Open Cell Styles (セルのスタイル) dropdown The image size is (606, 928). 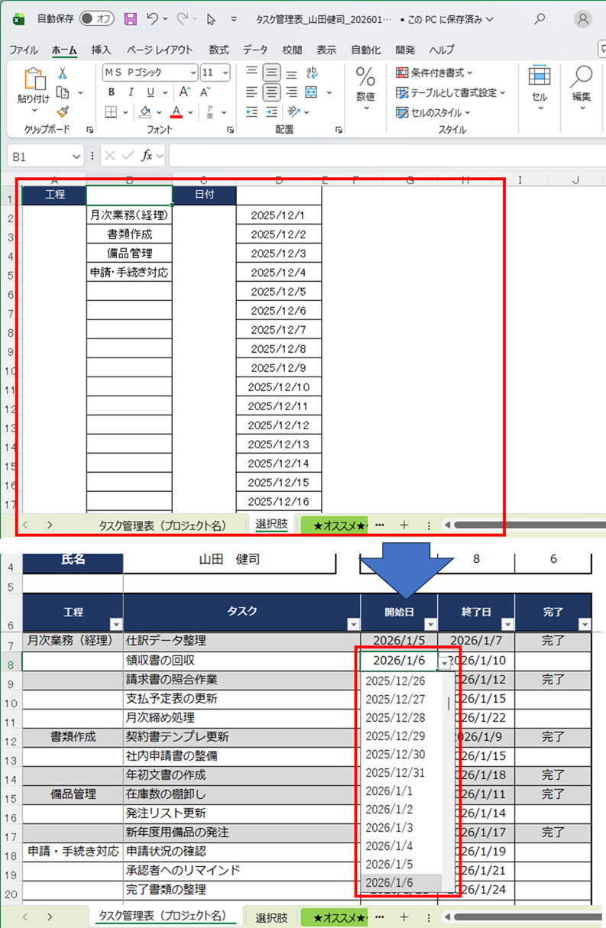point(433,112)
